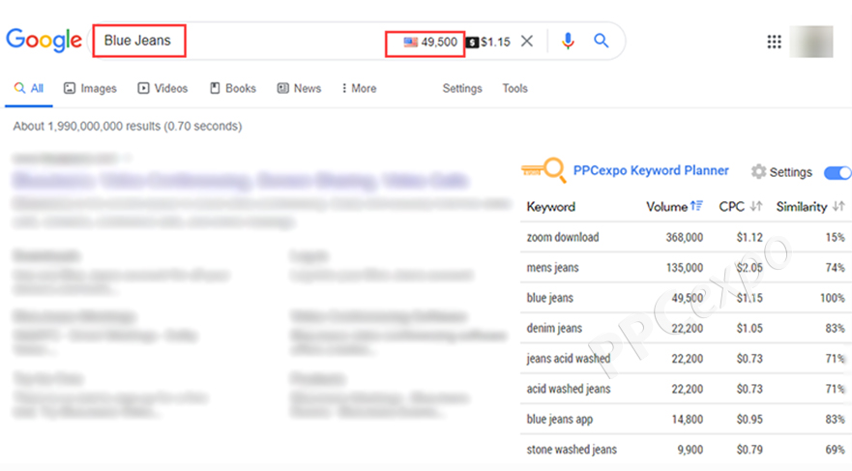Click the PPCexpo settings gear icon
The image size is (852, 471).
pyautogui.click(x=759, y=172)
